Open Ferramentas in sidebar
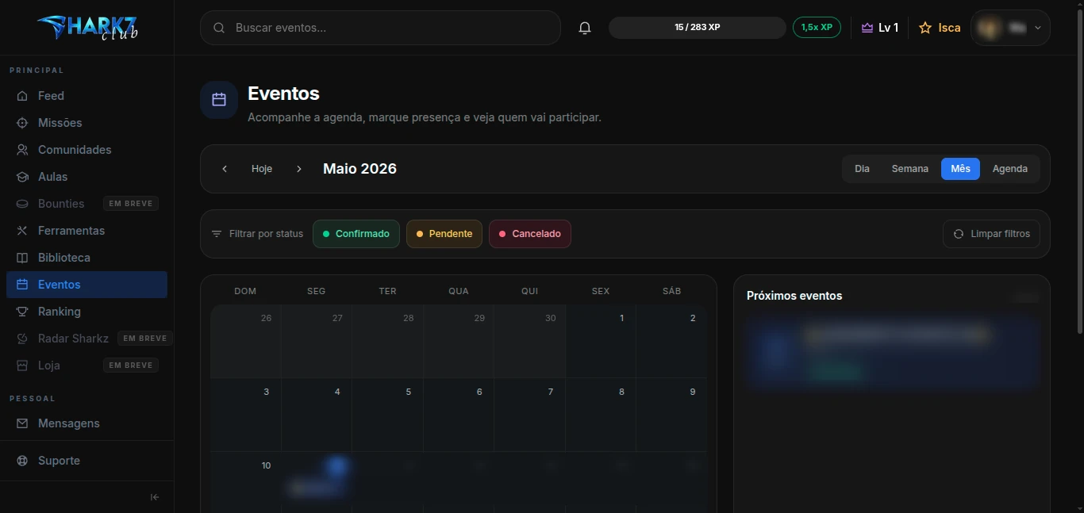Screen dimensions: 1084x513 coord(86,231)
